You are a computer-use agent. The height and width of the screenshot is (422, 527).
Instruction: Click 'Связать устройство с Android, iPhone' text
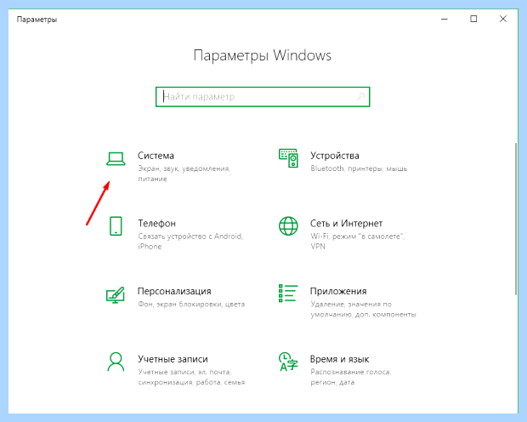[x=190, y=242]
